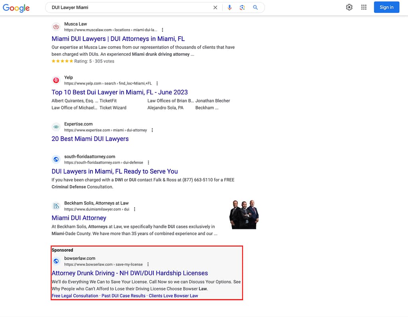
Task: Click the yelp.com URL breadcrumb
Action: (108, 84)
